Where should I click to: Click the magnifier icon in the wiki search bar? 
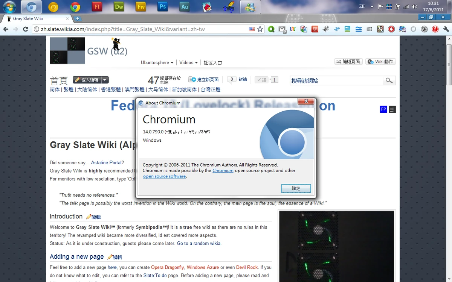click(x=389, y=80)
